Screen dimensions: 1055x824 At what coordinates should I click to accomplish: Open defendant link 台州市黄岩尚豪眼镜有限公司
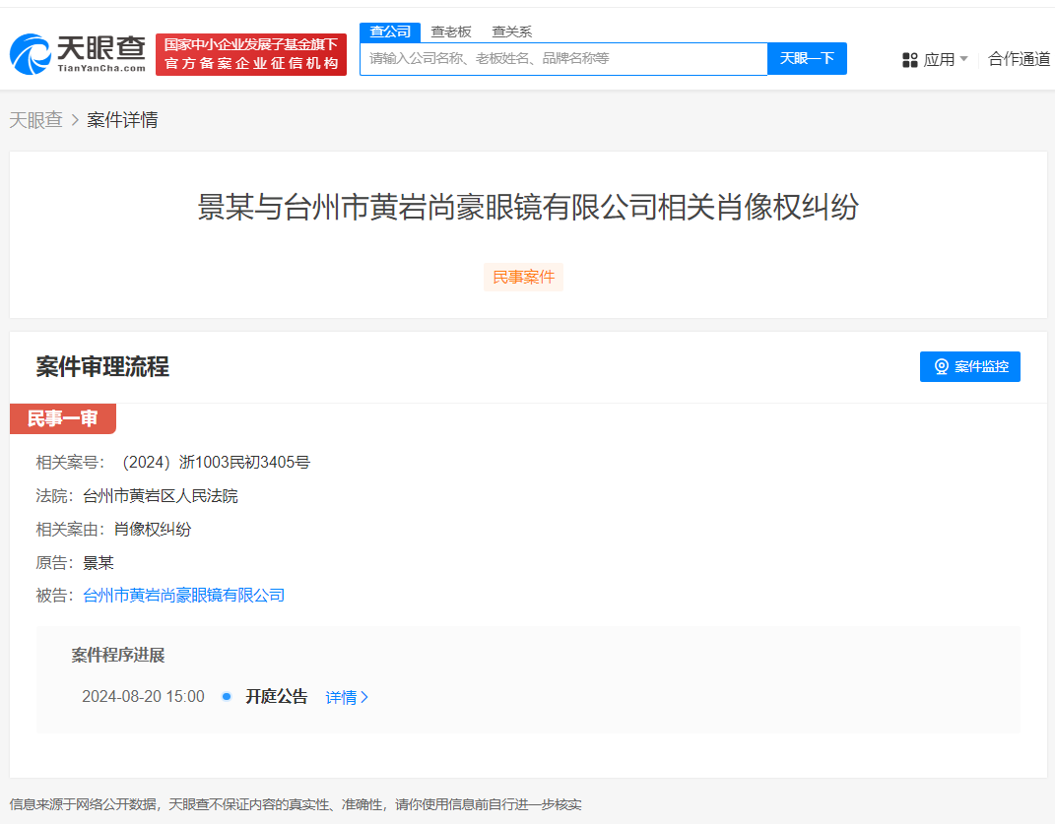184,595
